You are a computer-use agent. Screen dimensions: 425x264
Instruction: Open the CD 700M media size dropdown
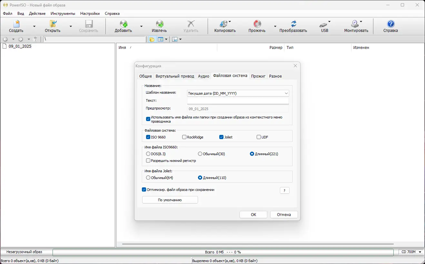(x=411, y=252)
